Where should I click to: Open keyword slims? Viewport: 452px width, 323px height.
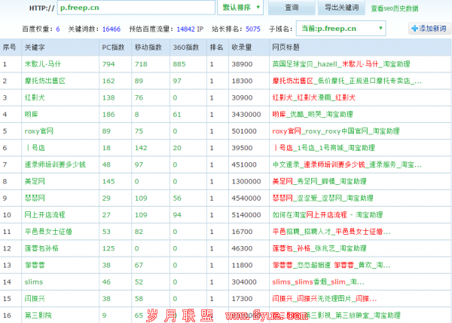[34, 281]
